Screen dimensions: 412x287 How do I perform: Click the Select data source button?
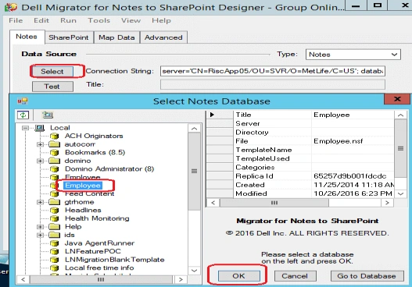[52, 72]
